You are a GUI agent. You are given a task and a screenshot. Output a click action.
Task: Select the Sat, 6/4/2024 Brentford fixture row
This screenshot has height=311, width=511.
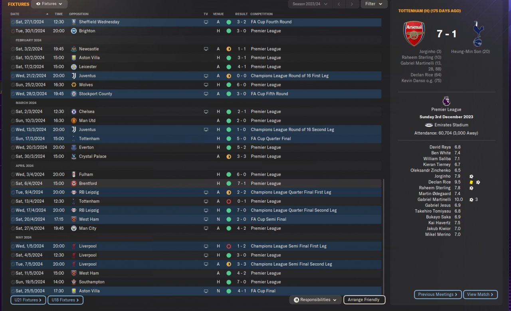coord(196,184)
